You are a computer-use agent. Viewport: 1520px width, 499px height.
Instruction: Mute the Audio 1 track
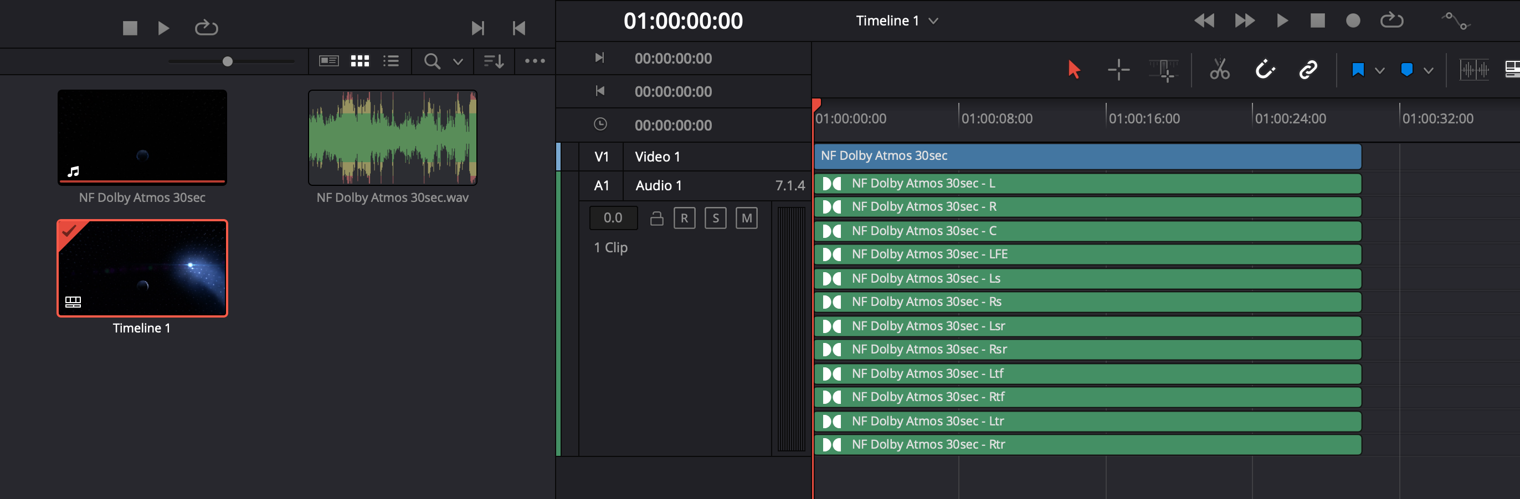tap(747, 219)
